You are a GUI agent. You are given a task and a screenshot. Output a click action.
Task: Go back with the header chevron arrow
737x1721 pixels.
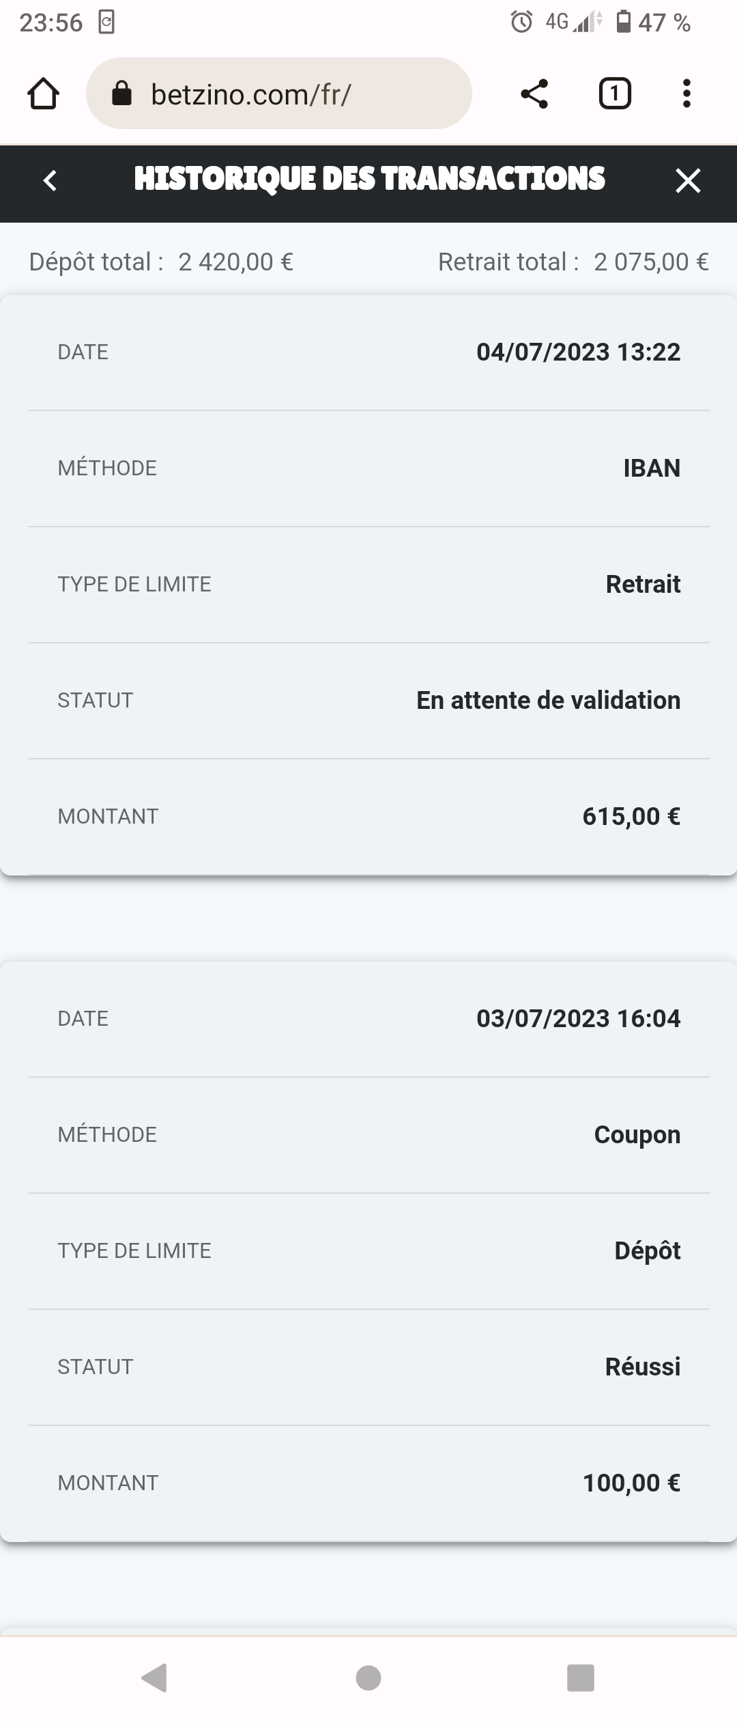coord(50,180)
